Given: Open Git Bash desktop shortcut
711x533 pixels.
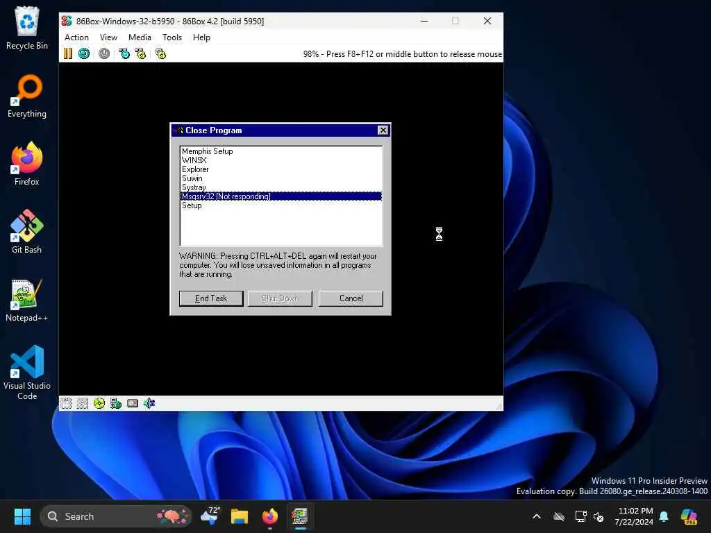Looking at the screenshot, I should coord(27,232).
